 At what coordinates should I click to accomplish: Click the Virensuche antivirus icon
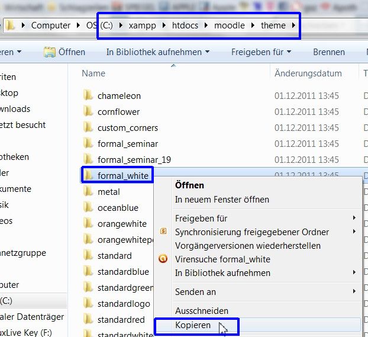click(x=163, y=259)
